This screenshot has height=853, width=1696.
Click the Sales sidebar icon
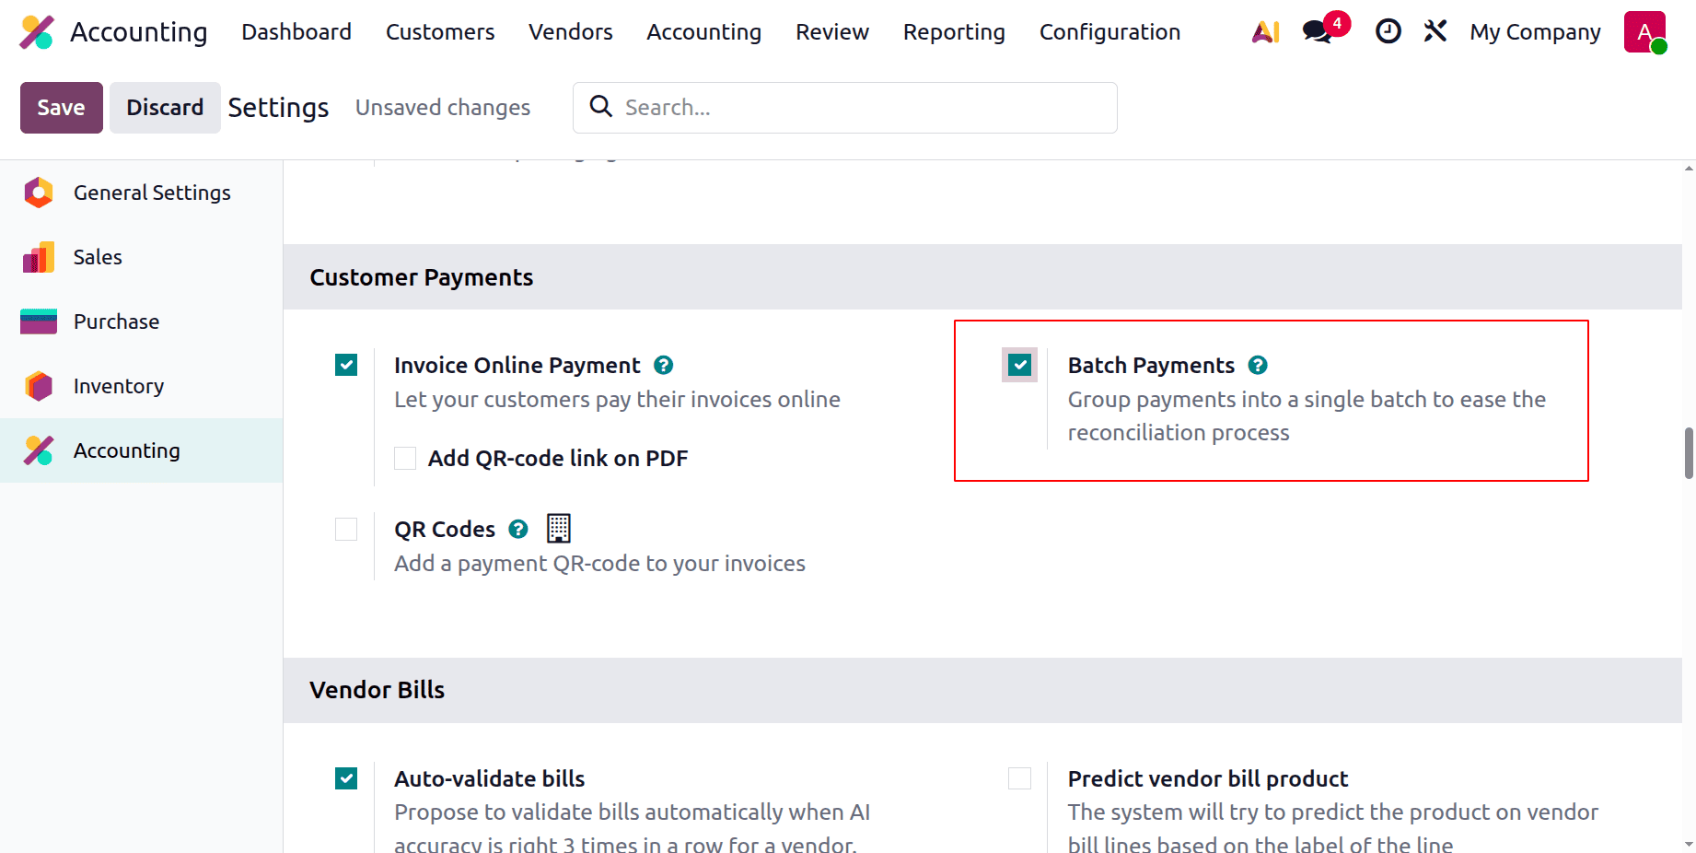click(39, 257)
